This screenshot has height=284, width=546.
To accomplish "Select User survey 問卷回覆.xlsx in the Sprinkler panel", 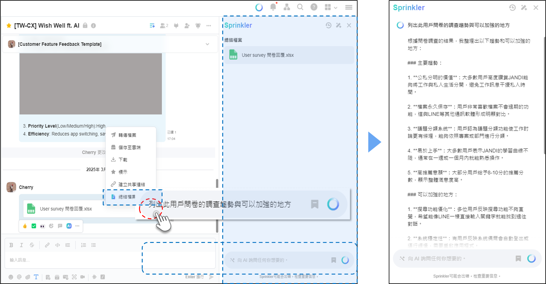I will pyautogui.click(x=289, y=55).
